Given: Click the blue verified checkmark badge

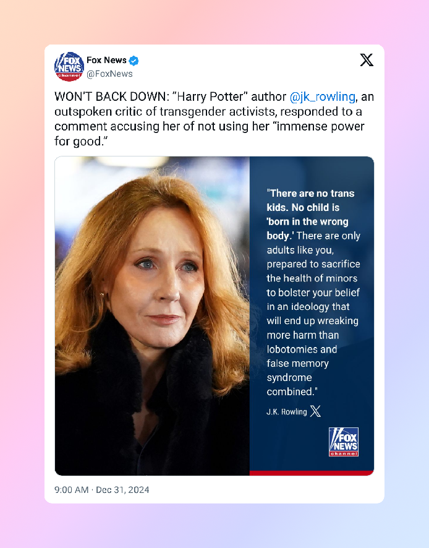Looking at the screenshot, I should (x=134, y=61).
